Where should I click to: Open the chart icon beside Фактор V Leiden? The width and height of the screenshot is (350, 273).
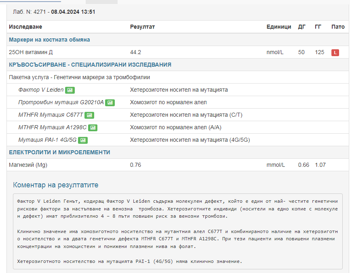coord(70,90)
